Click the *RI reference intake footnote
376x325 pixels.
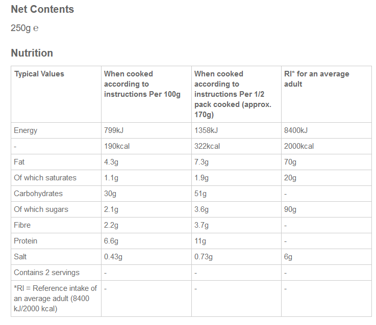click(x=55, y=299)
